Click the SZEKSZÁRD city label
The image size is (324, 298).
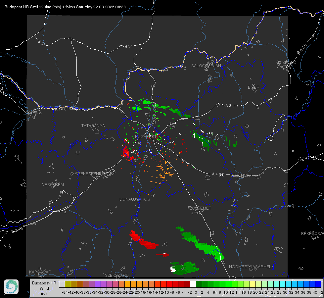[x=117, y=275]
